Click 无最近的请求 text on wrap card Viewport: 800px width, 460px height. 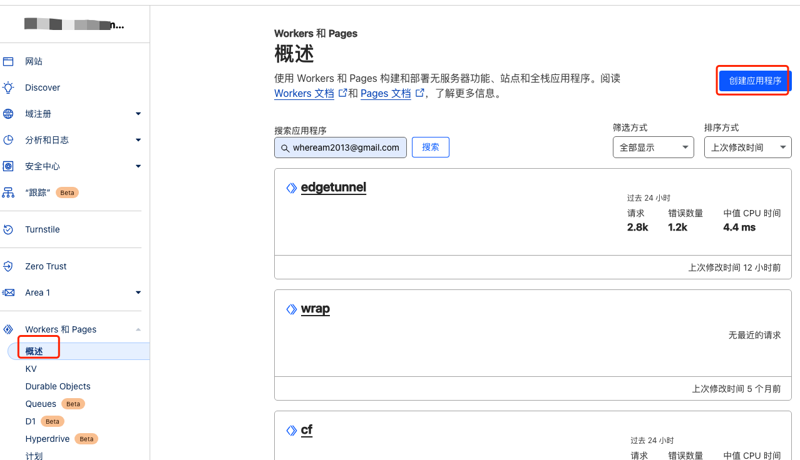click(x=755, y=335)
